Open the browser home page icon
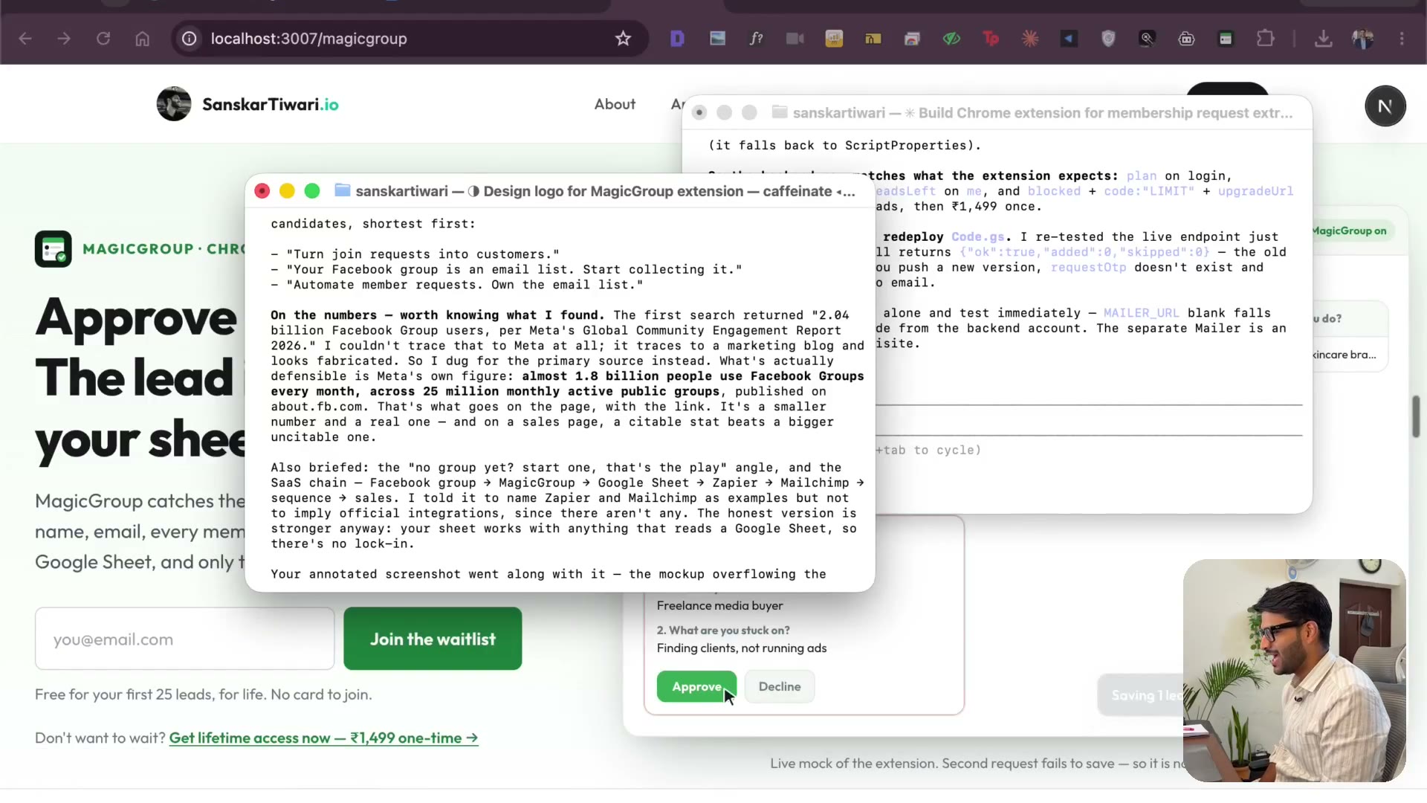This screenshot has height=803, width=1427. 143,39
